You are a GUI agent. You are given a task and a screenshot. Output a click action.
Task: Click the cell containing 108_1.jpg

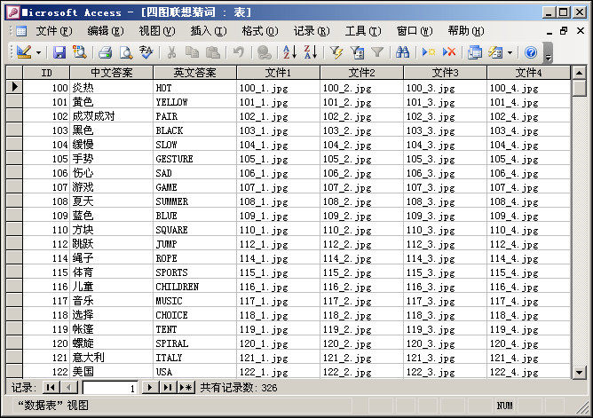[x=279, y=201]
